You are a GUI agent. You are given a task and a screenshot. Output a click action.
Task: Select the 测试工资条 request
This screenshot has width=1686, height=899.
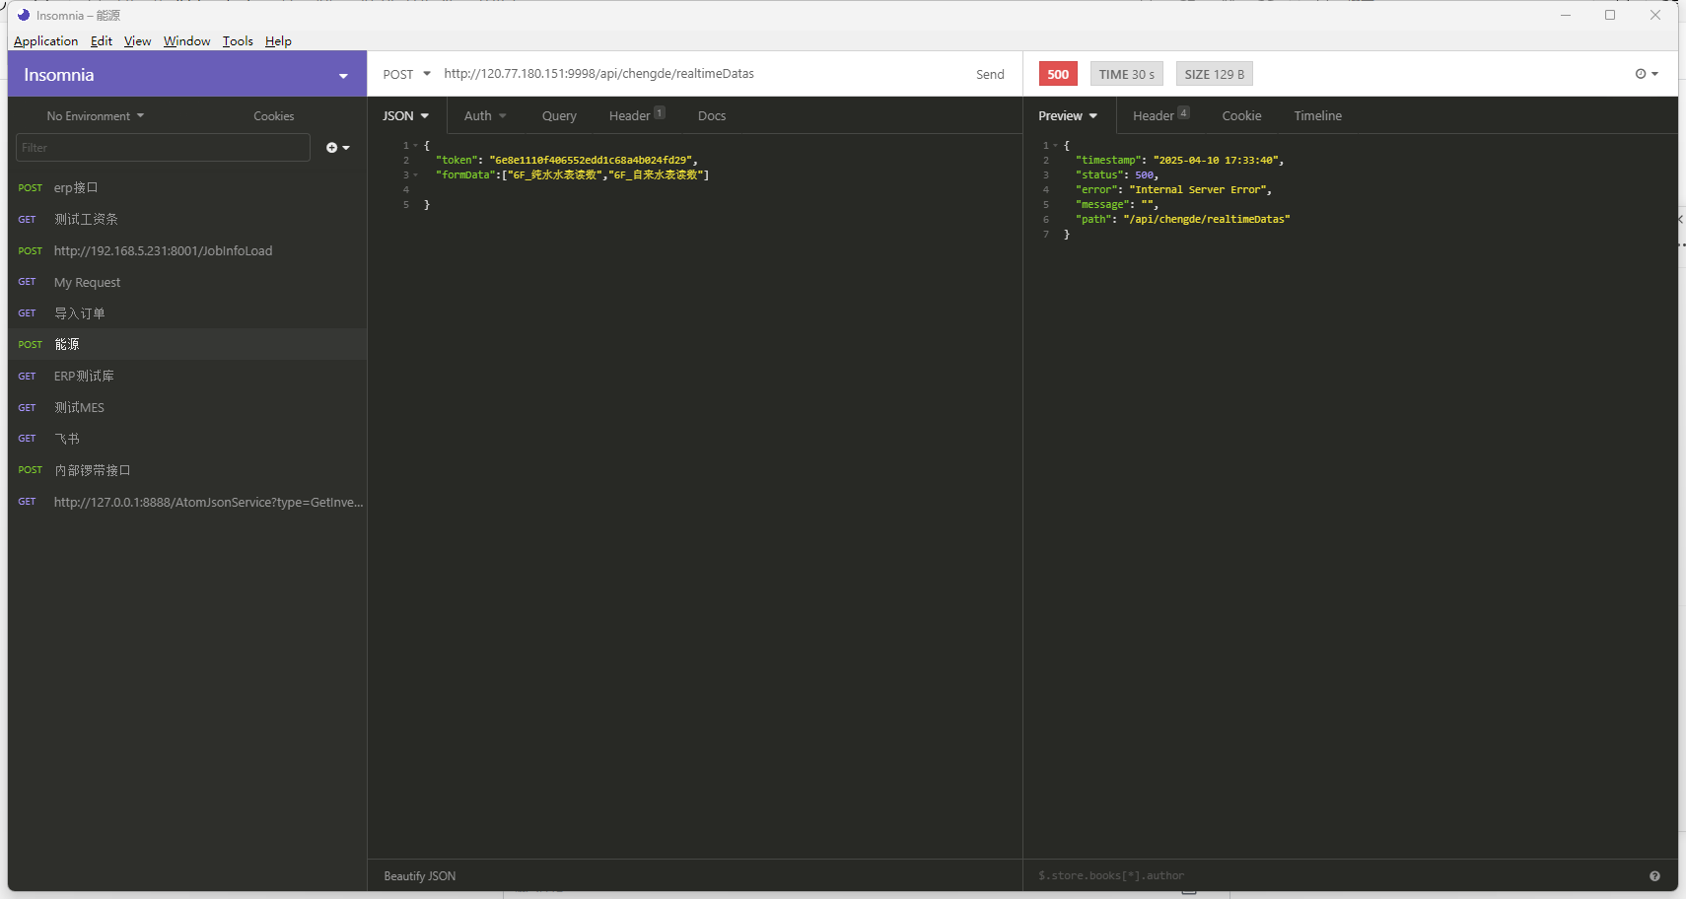coord(187,219)
